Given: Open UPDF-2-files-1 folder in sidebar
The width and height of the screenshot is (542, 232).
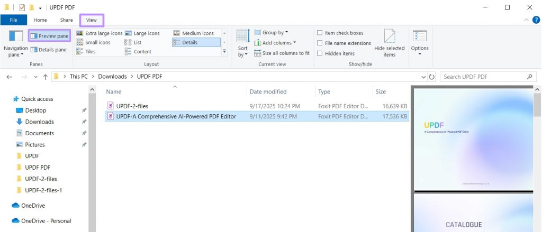Looking at the screenshot, I should (x=39, y=190).
